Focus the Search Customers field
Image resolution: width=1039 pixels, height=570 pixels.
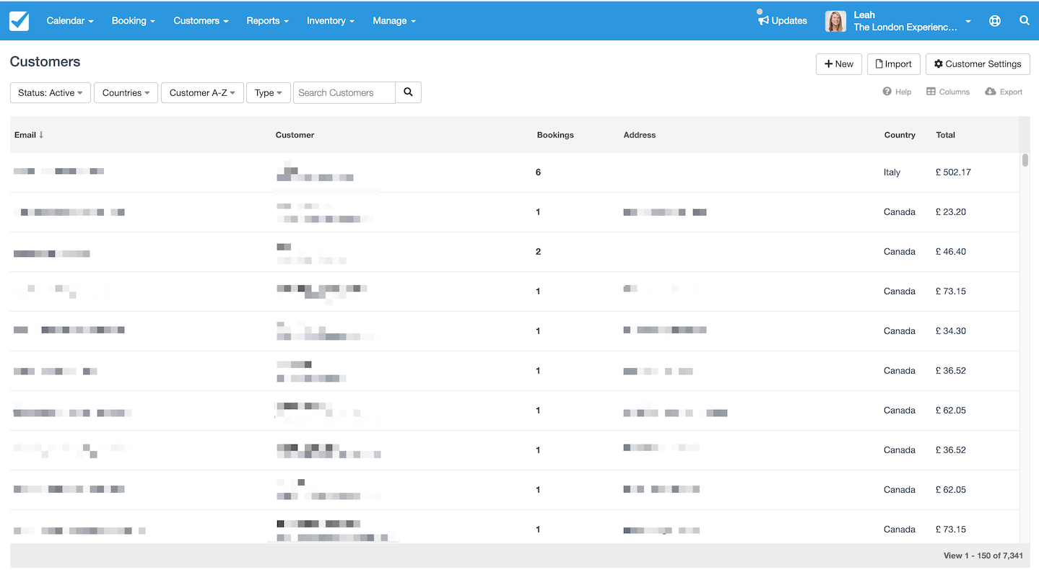click(x=344, y=92)
